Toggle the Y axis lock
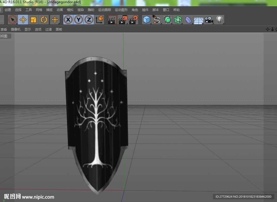The height and width of the screenshot is (202, 277). [79, 20]
